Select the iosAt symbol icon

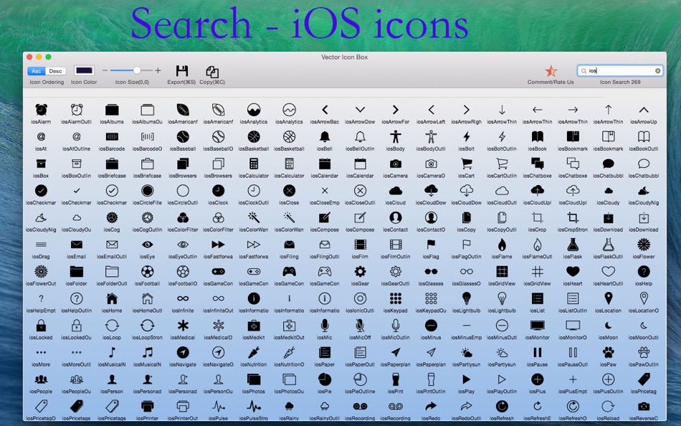coord(41,136)
